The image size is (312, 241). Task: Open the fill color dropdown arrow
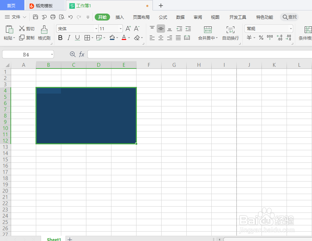tap(117, 38)
